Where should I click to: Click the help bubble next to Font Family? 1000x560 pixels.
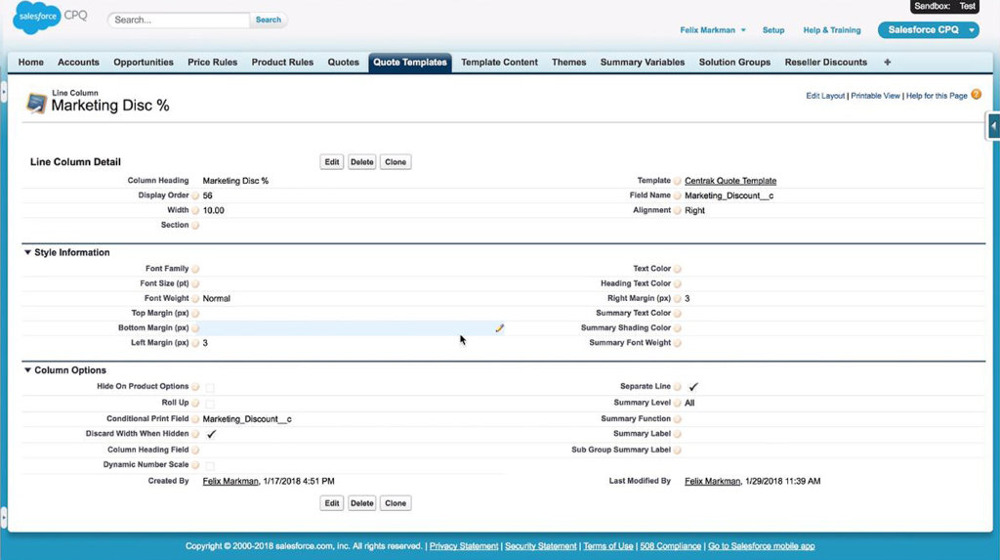[x=195, y=269]
